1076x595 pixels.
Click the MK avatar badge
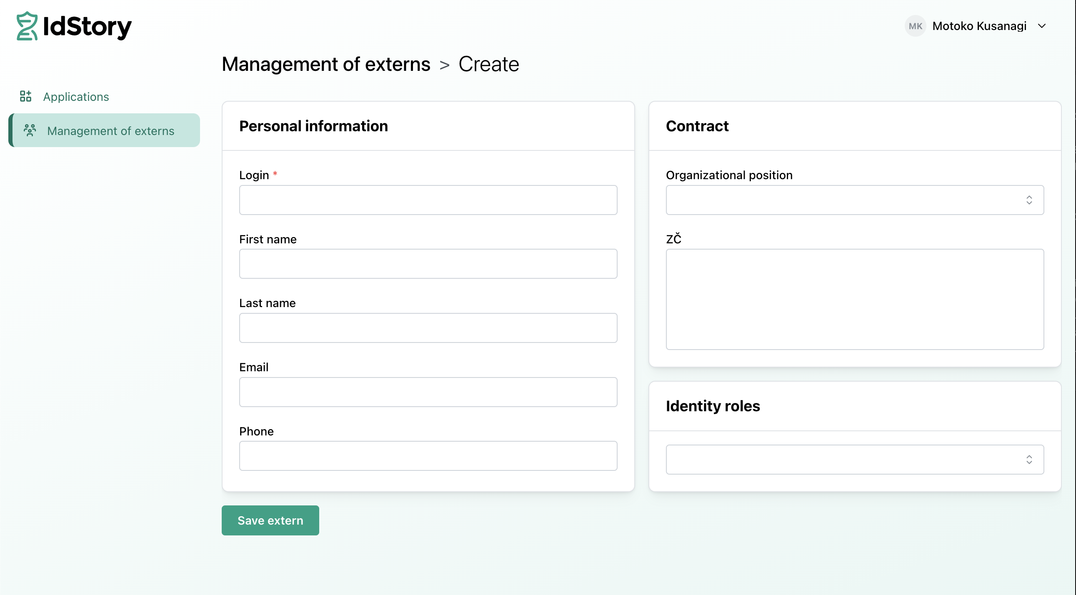pyautogui.click(x=915, y=26)
